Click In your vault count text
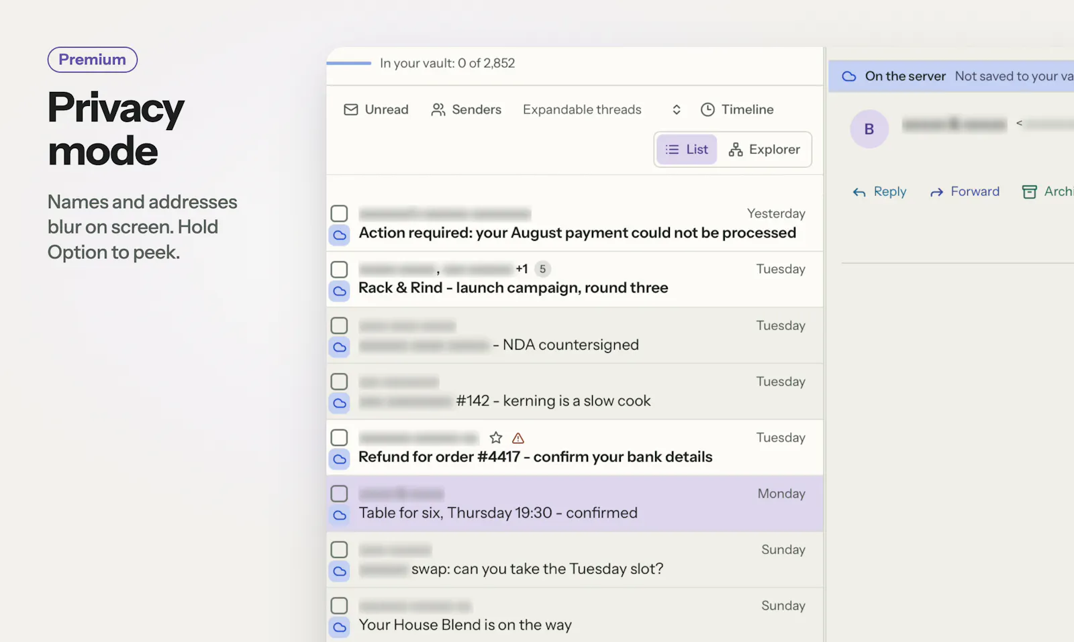The image size is (1074, 642). [447, 63]
